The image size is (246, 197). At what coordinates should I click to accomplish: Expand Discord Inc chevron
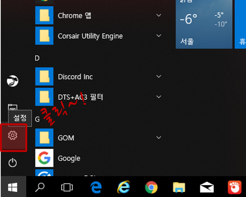pyautogui.click(x=159, y=76)
